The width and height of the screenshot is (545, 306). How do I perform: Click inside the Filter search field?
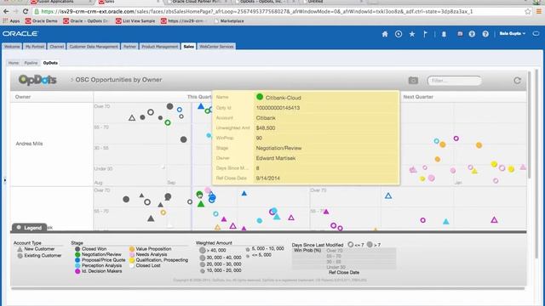coord(454,81)
